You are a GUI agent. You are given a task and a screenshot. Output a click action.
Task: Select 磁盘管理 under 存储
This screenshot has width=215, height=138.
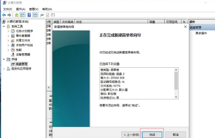21,64
